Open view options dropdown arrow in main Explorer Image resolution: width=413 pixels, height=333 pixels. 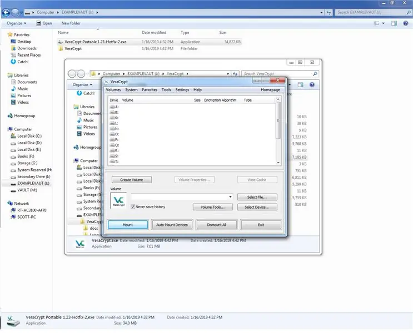[x=383, y=23]
